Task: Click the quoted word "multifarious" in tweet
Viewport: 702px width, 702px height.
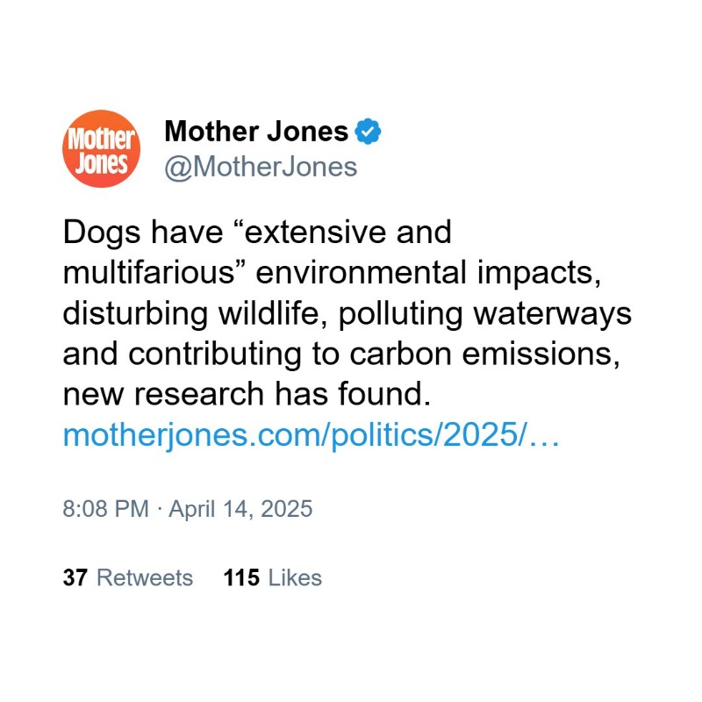Action: 151,273
